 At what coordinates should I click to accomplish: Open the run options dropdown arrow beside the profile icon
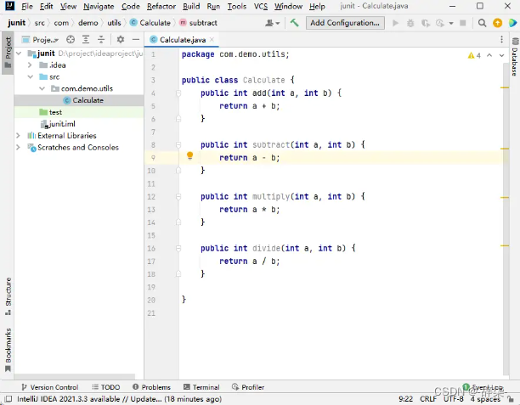450,23
